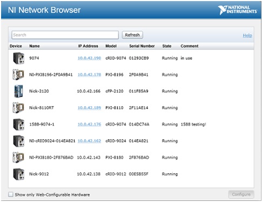Select the name NI-PXI8196-2F0A9B41
This screenshot has width=262, height=202.
click(51, 75)
